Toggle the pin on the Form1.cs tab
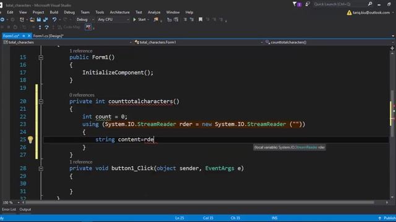This screenshot has width=396, height=222. pos(24,36)
